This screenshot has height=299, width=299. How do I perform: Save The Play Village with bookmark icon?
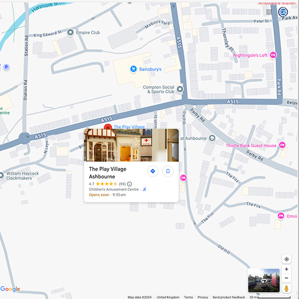(x=168, y=171)
